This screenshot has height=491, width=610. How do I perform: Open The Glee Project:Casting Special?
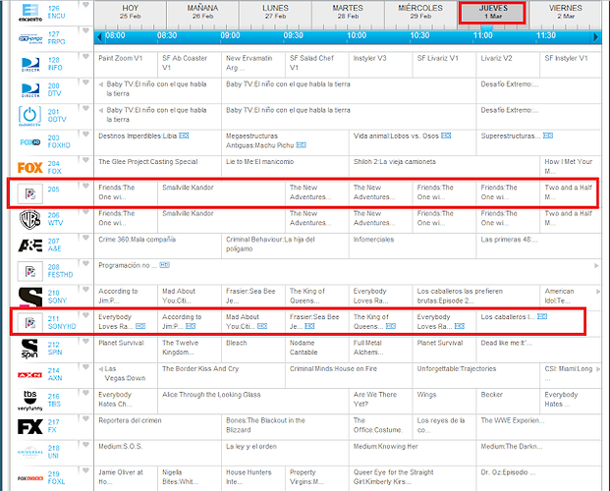148,162
